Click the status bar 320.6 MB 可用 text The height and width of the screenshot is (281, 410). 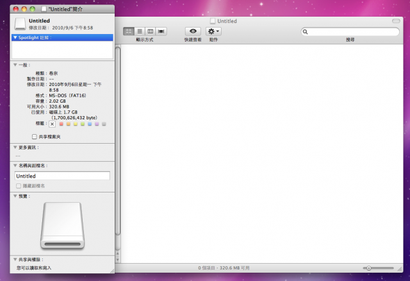(234, 268)
